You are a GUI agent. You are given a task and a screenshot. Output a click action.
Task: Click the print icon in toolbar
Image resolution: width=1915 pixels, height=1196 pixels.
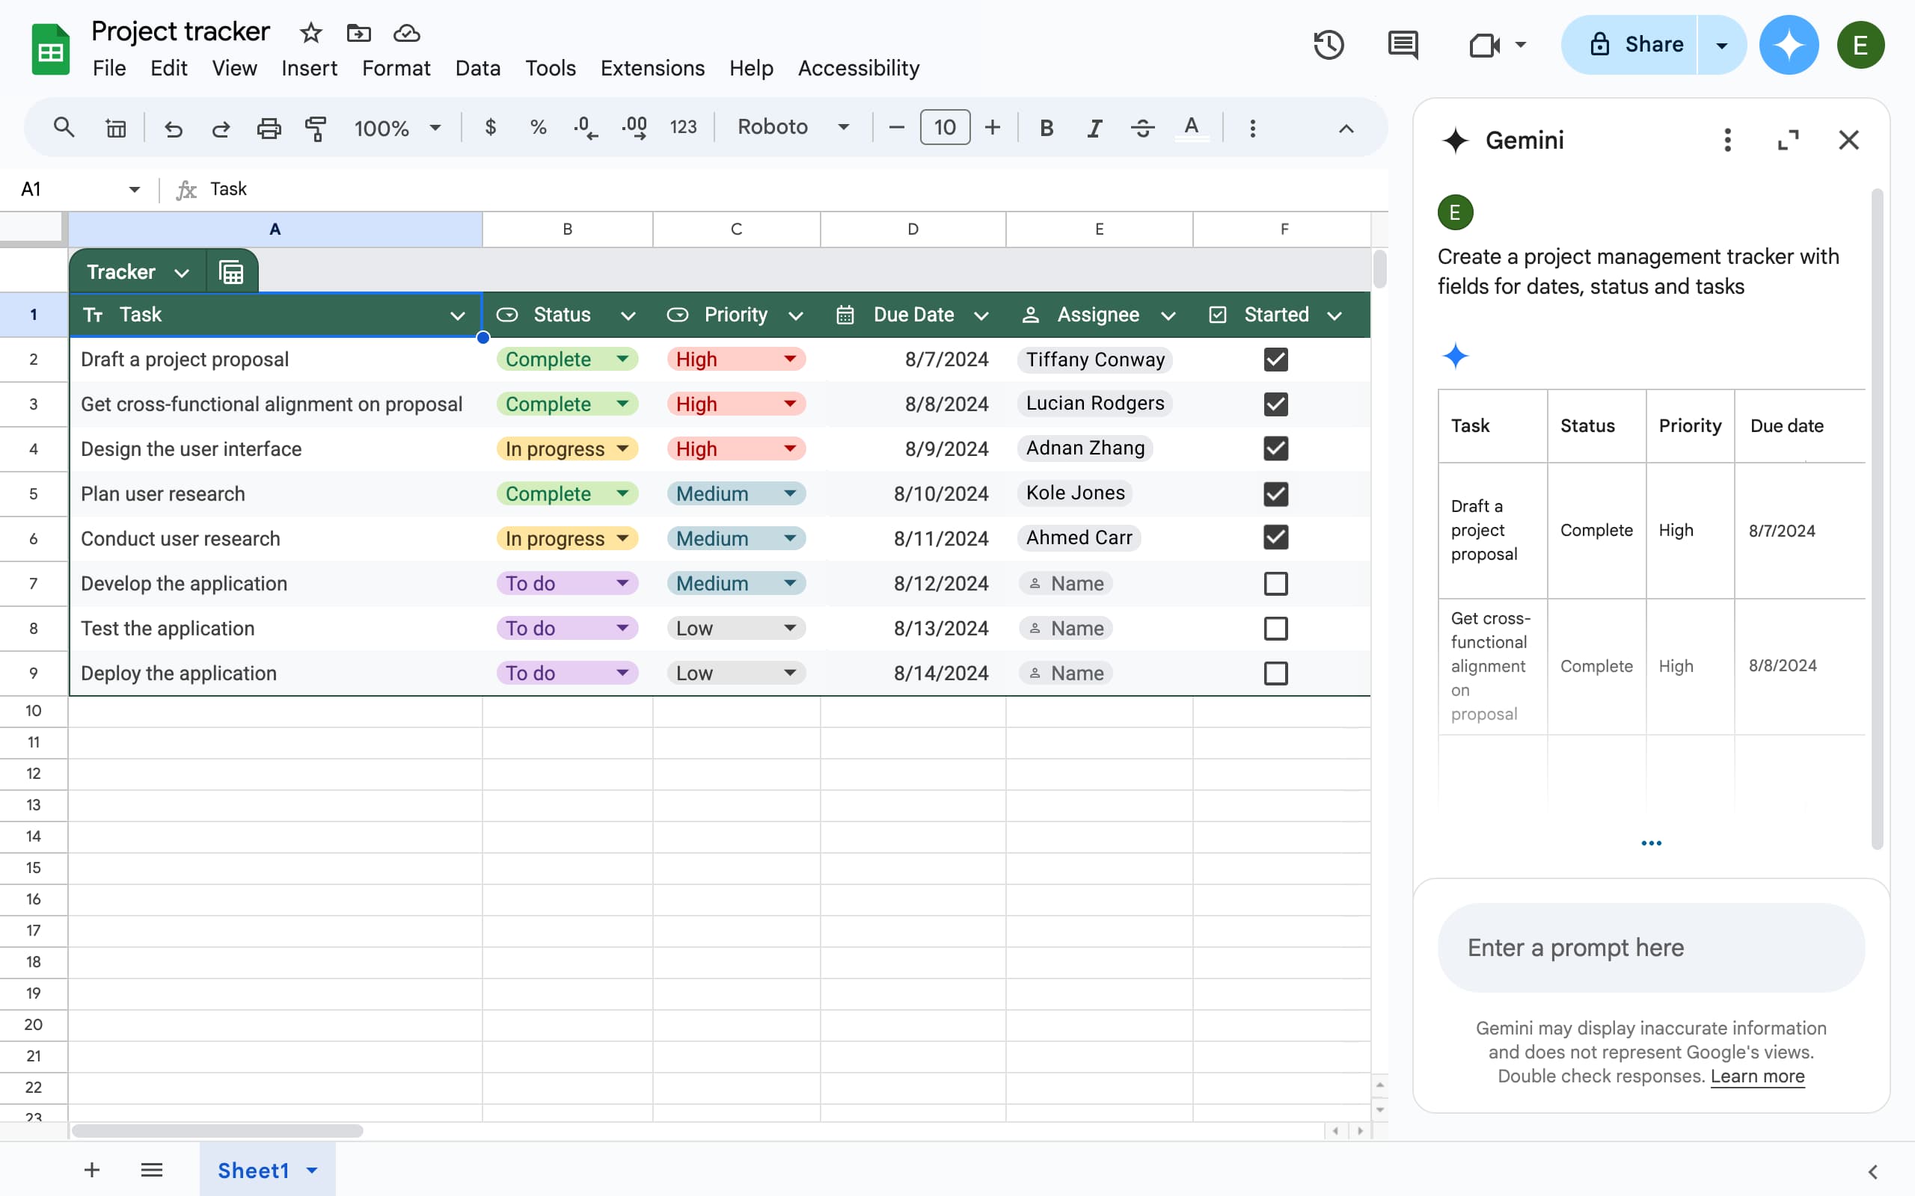(269, 128)
